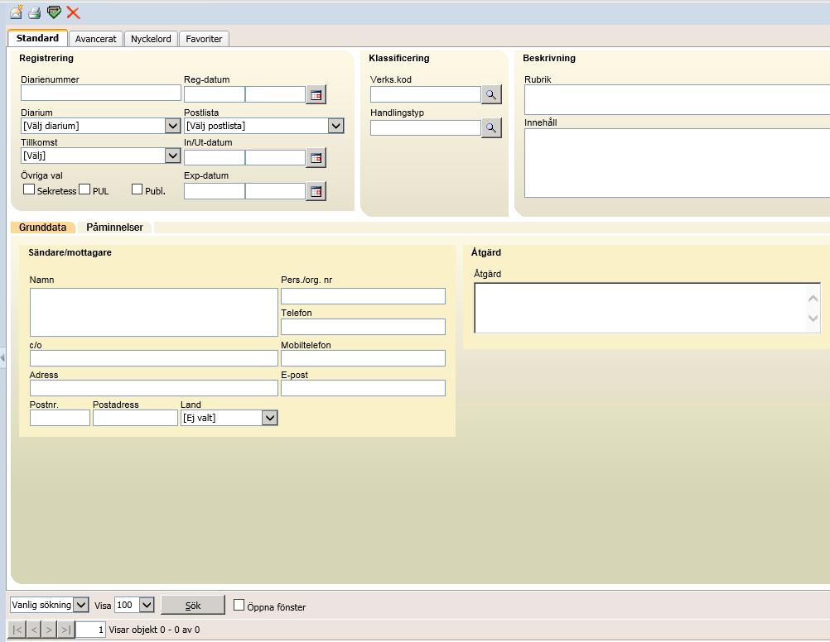Click the Reg-datum end date field
The image size is (830, 642).
click(275, 94)
